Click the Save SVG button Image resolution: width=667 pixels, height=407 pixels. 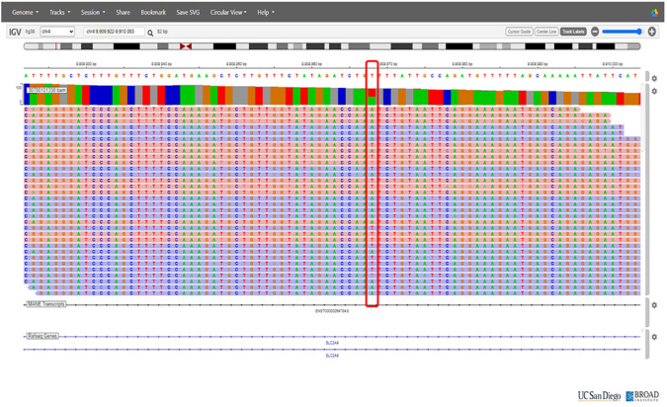click(188, 13)
